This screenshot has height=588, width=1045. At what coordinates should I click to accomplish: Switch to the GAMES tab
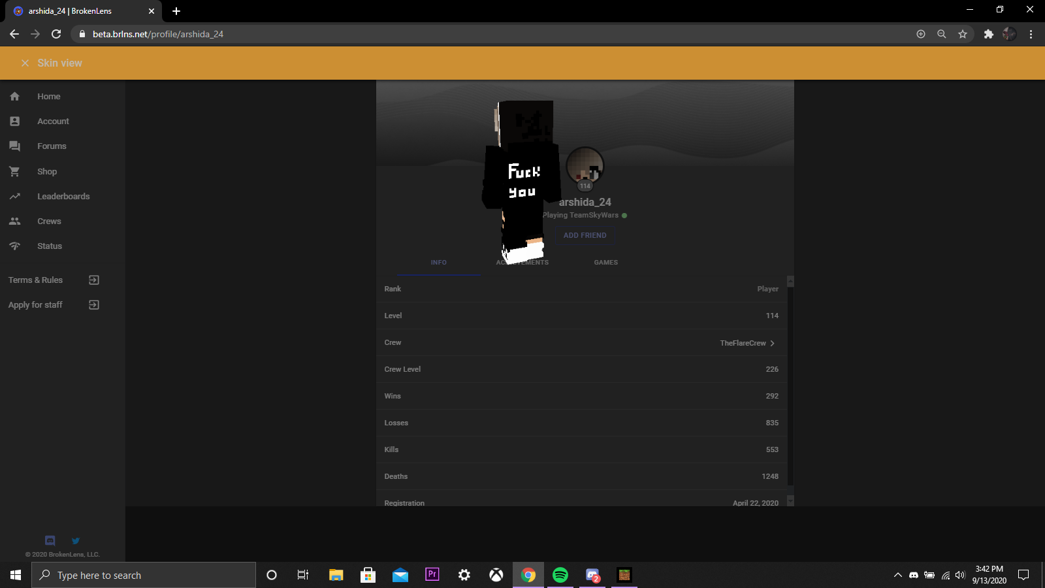pyautogui.click(x=605, y=262)
